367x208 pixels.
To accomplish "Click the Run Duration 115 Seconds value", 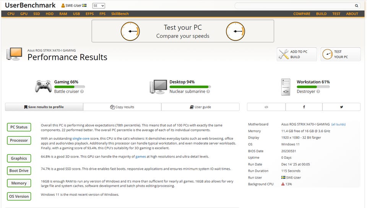I will tap(291, 171).
